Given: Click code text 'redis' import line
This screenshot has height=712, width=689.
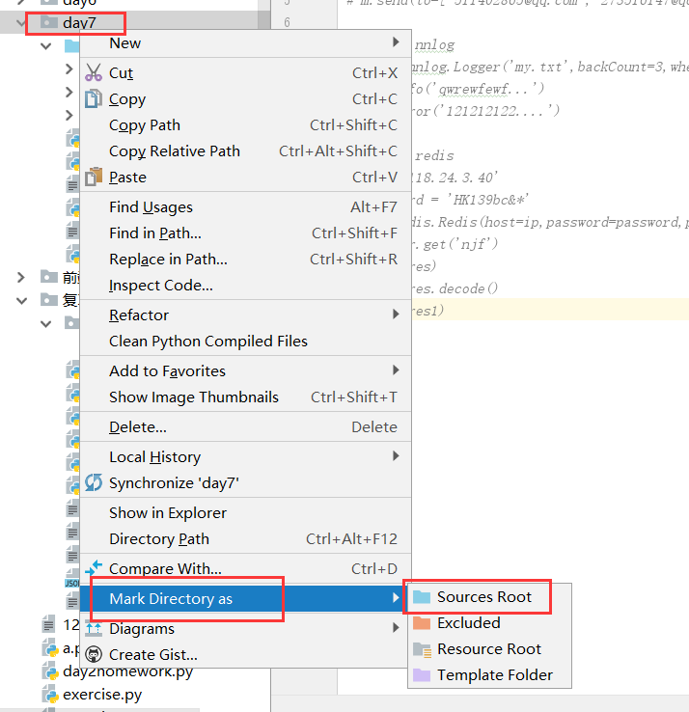Looking at the screenshot, I should pyautogui.click(x=433, y=155).
